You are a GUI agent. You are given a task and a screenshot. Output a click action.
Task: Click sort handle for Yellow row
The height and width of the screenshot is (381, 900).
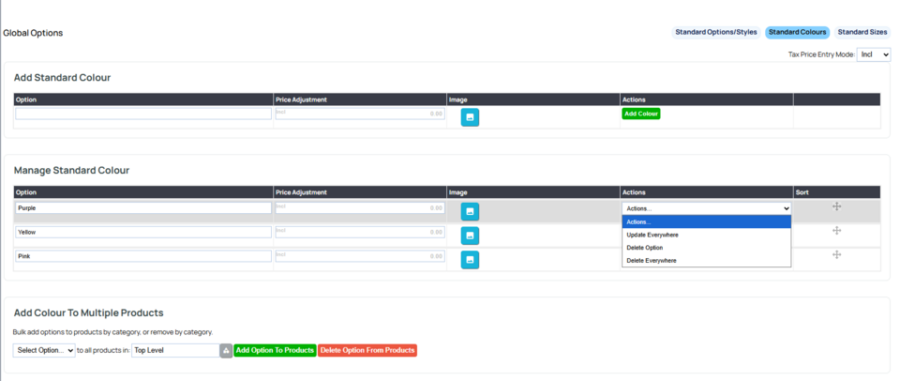click(x=836, y=231)
